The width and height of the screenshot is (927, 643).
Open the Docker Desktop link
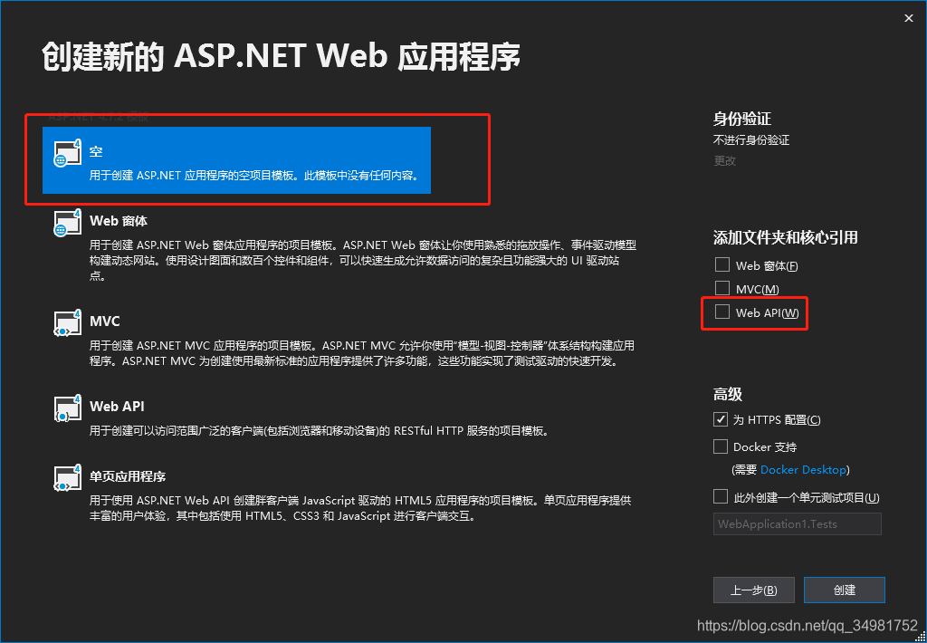803,470
